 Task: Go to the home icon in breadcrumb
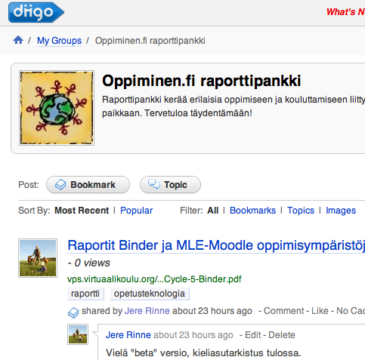(x=18, y=40)
